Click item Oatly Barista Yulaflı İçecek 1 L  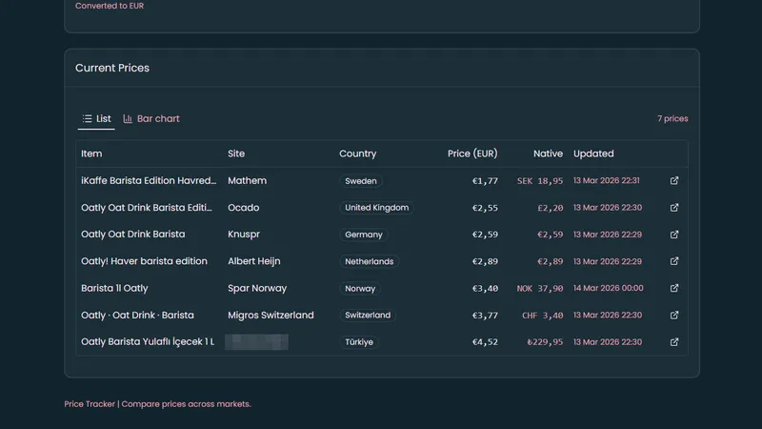pyautogui.click(x=148, y=341)
